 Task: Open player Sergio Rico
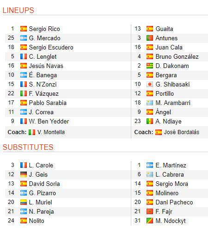click(44, 29)
